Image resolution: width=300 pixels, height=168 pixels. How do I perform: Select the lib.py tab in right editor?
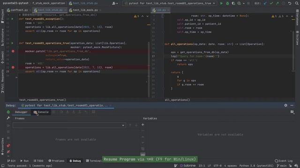coord(161,10)
